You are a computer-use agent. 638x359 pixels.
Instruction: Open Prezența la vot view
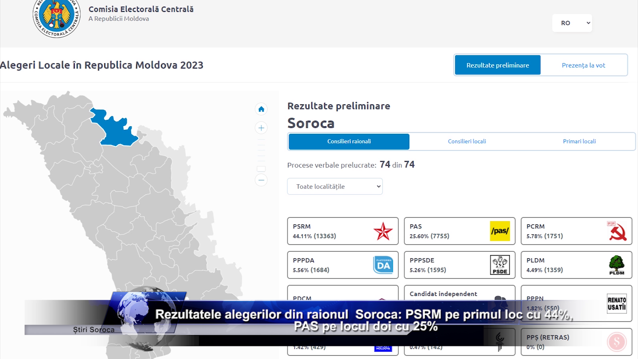[583, 65]
